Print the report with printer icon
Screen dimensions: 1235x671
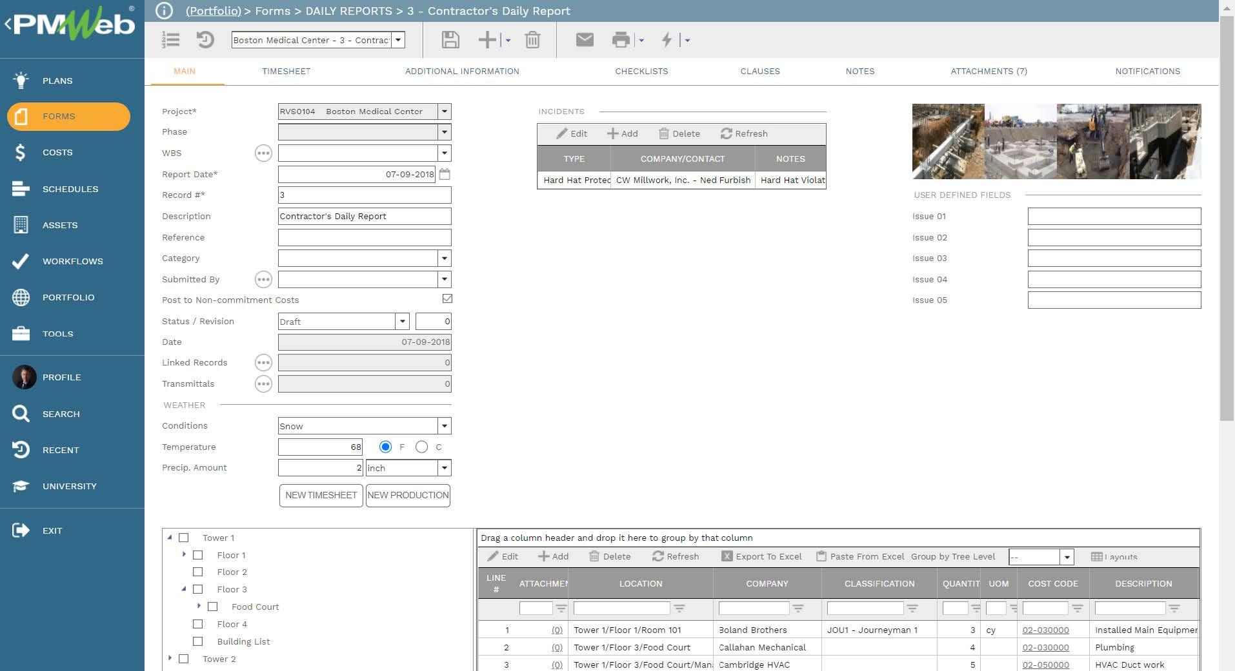621,40
